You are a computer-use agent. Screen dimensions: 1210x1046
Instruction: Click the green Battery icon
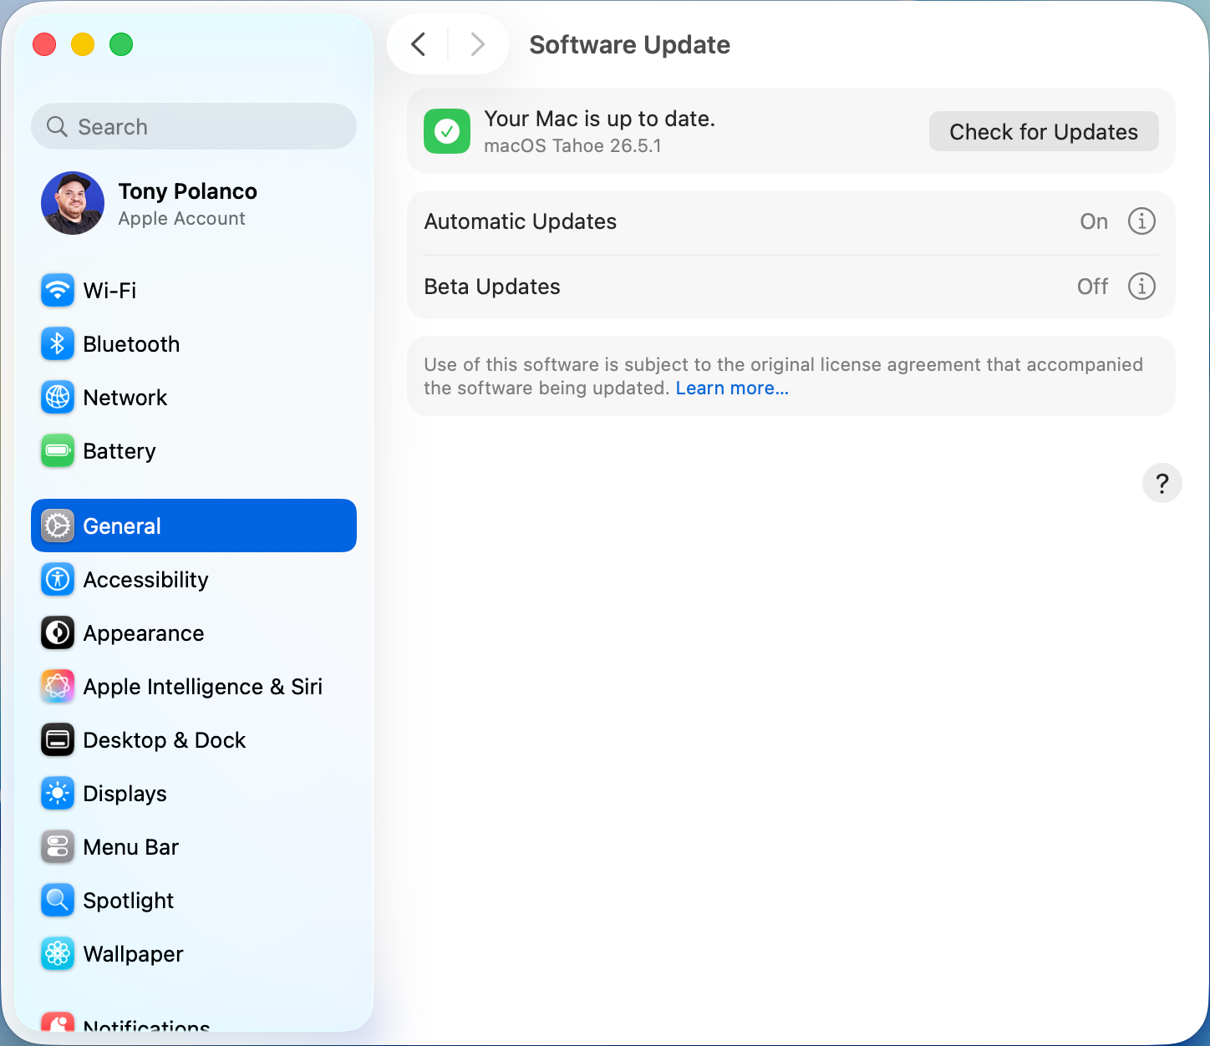click(x=58, y=450)
